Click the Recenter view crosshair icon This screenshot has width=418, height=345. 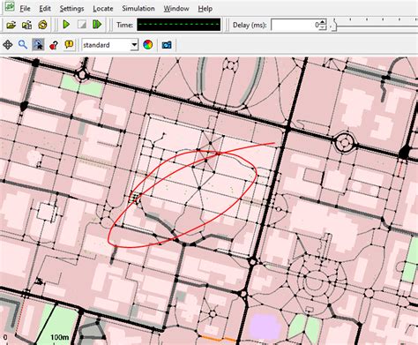click(x=7, y=45)
